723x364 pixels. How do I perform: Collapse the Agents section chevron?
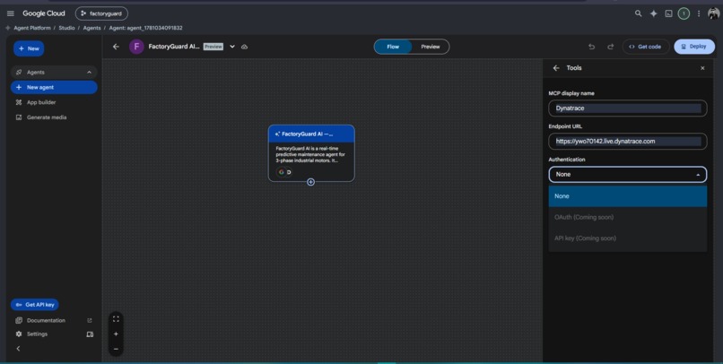[89, 73]
